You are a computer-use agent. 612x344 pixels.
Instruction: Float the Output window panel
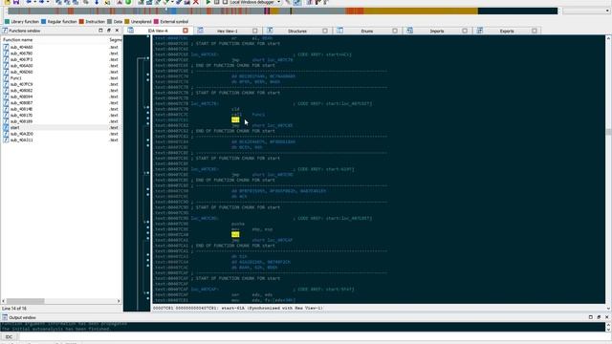click(x=599, y=317)
